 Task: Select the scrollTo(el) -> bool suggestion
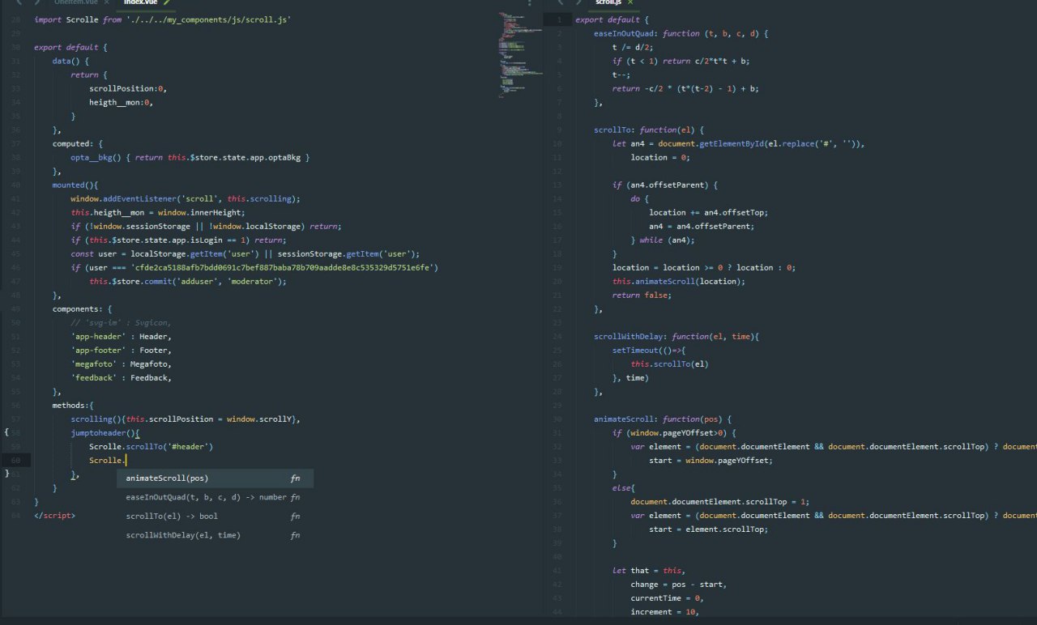(215, 517)
